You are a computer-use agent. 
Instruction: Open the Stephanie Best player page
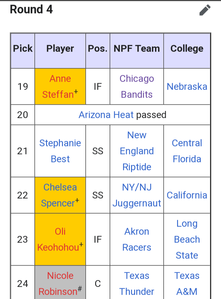coord(60,151)
